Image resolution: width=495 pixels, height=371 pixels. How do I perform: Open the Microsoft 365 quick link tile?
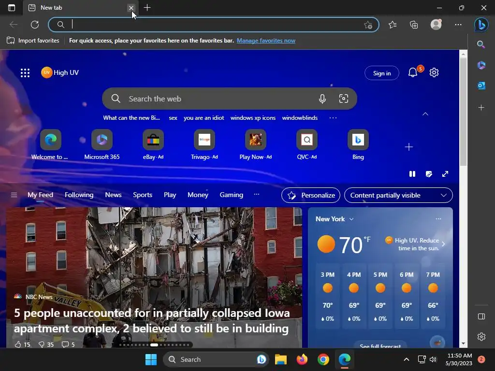pyautogui.click(x=102, y=145)
